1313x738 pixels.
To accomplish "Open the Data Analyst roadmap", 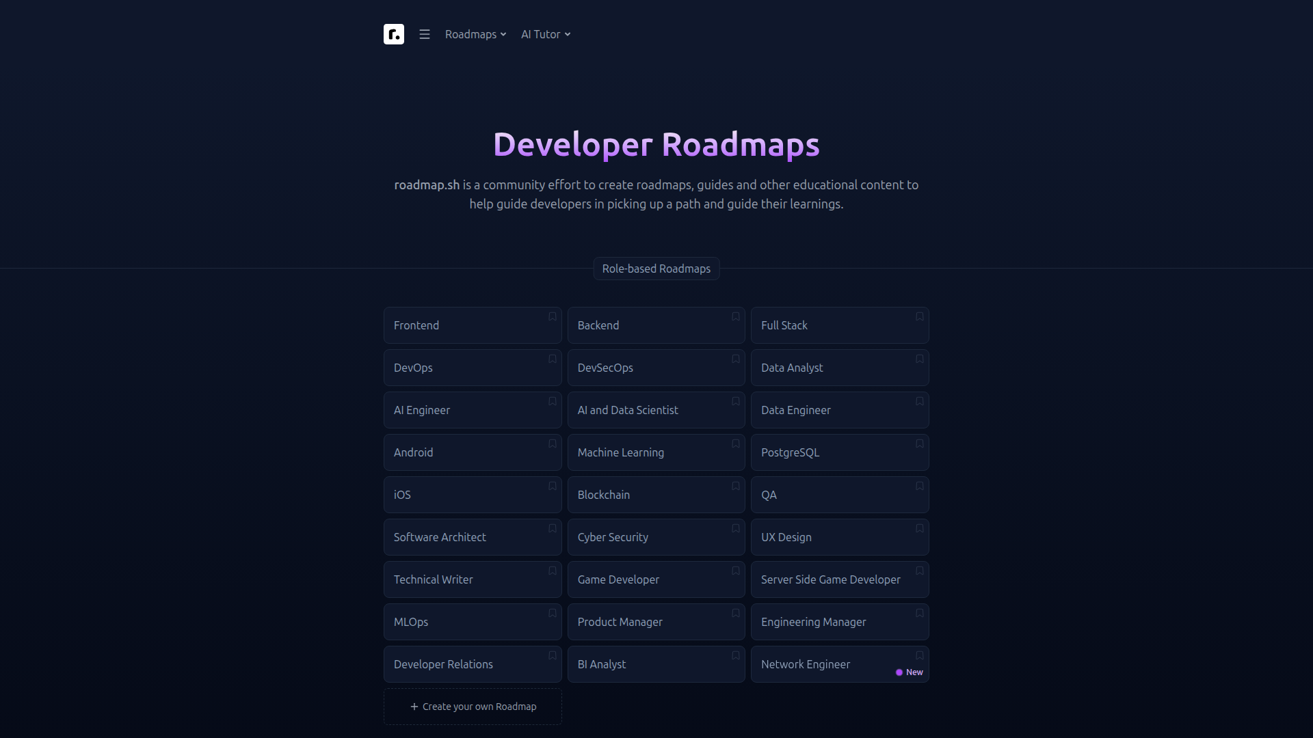I will (x=840, y=368).
